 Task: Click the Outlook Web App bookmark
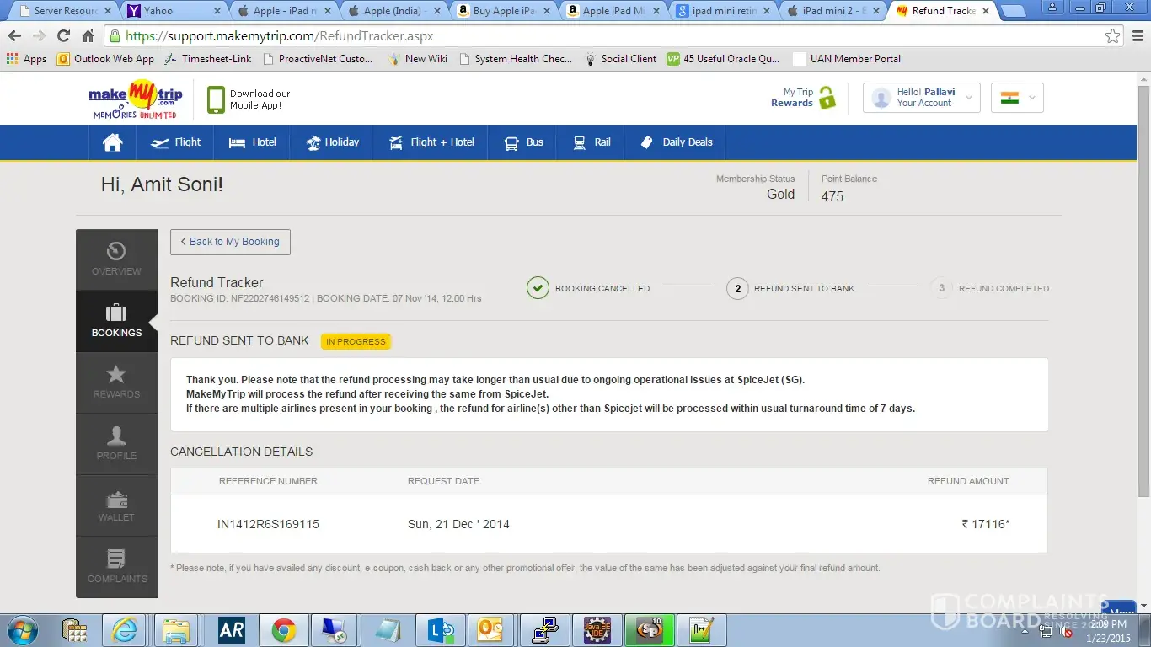pos(105,59)
